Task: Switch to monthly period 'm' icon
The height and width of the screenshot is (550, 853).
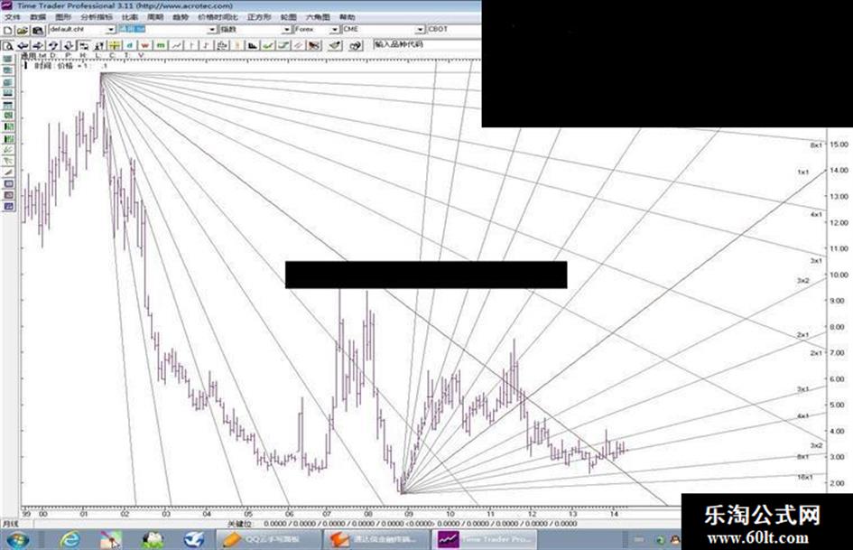Action: tap(161, 46)
